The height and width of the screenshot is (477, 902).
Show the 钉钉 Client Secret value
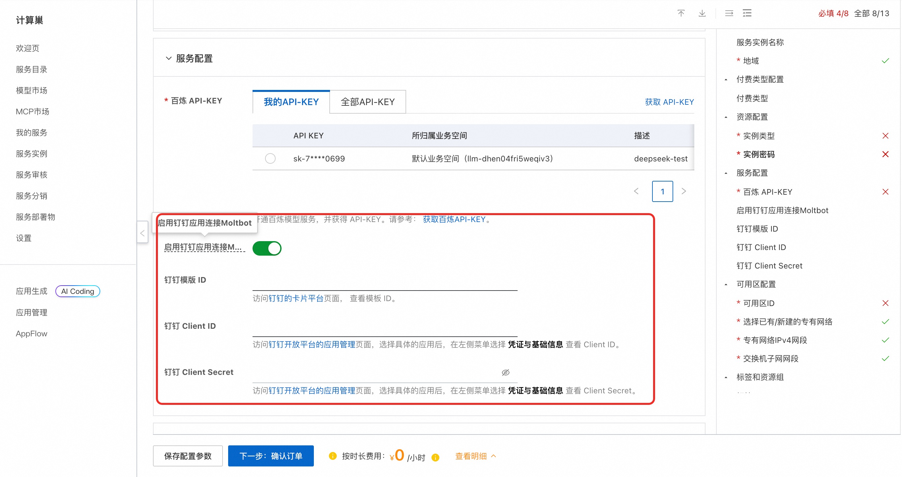[505, 372]
